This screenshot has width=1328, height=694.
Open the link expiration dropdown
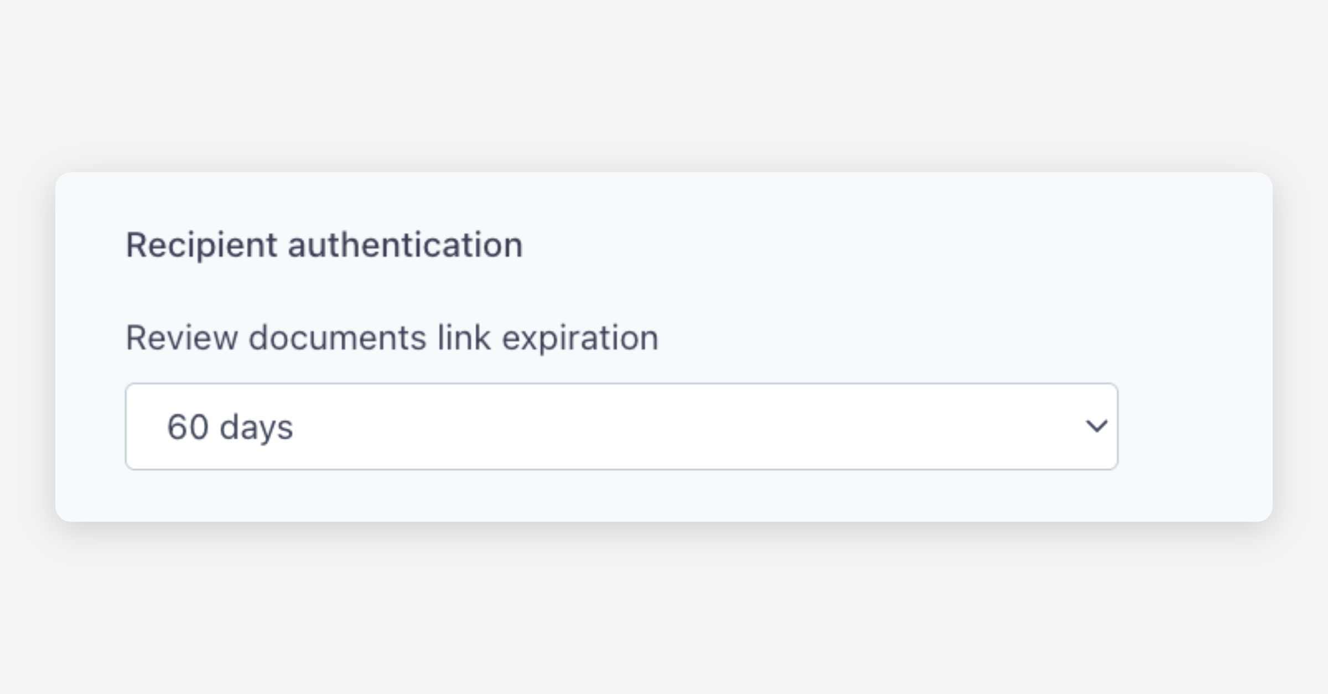tap(621, 427)
